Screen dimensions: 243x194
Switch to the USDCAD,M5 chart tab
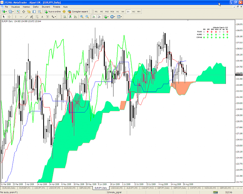pyautogui.click(x=117, y=188)
